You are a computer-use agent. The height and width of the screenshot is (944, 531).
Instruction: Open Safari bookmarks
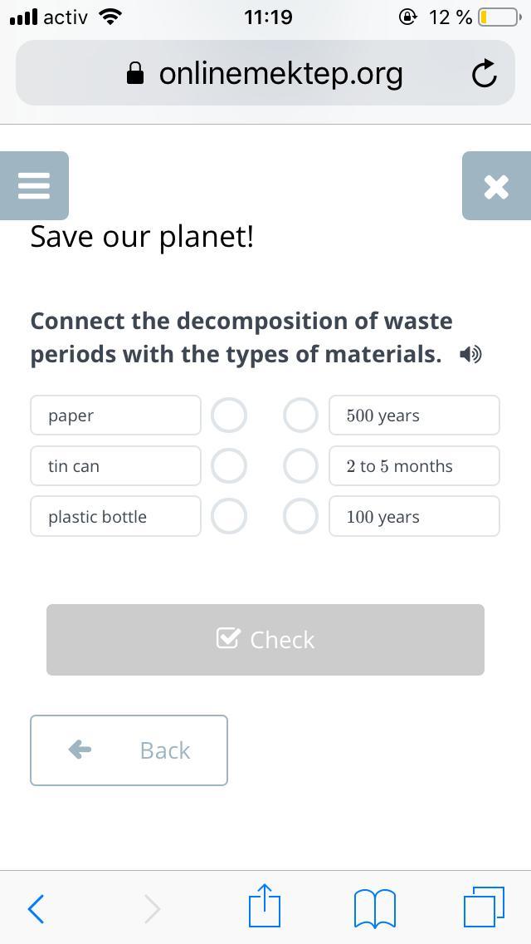pos(375,907)
